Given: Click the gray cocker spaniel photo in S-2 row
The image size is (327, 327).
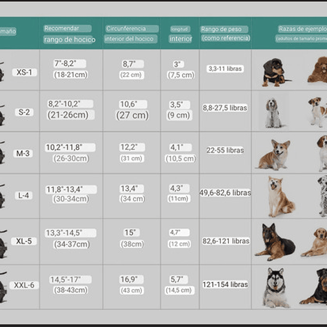Looking at the screenshot, I should pyautogui.click(x=273, y=112).
